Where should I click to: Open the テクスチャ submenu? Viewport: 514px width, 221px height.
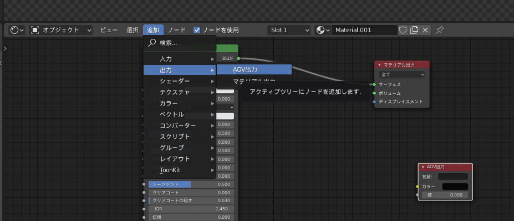point(180,92)
